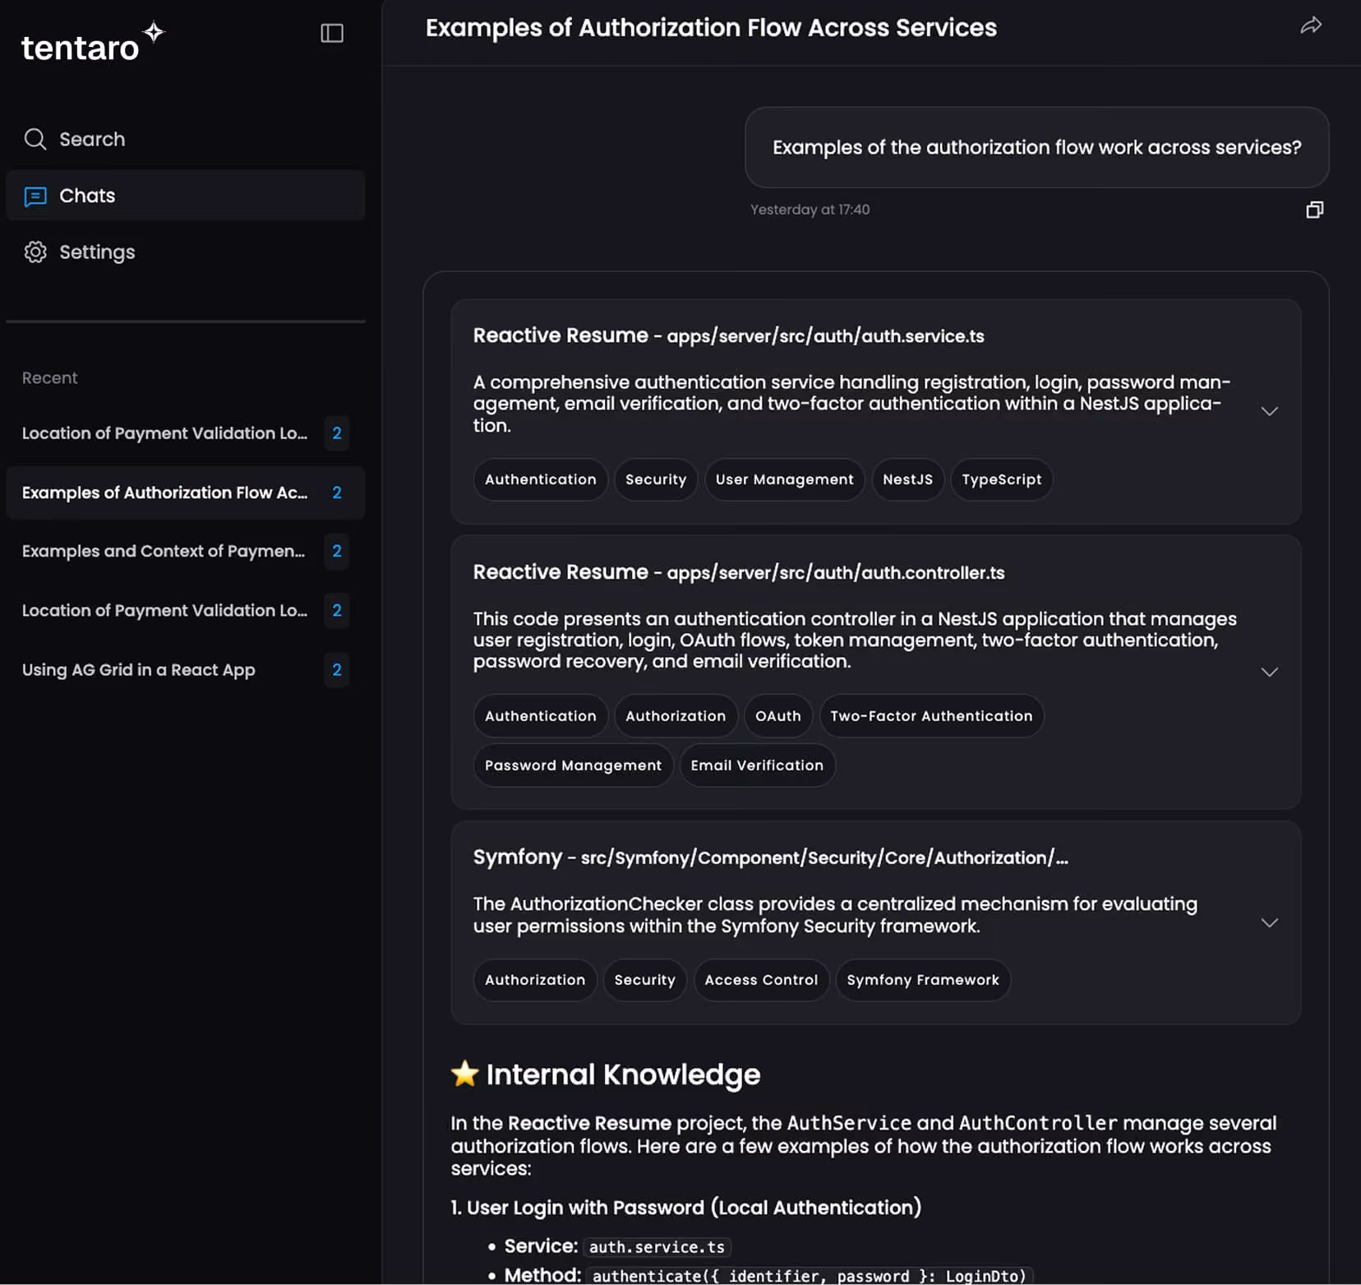Click 'User Login with Password' heading
This screenshot has width=1361, height=1285.
[x=685, y=1208]
